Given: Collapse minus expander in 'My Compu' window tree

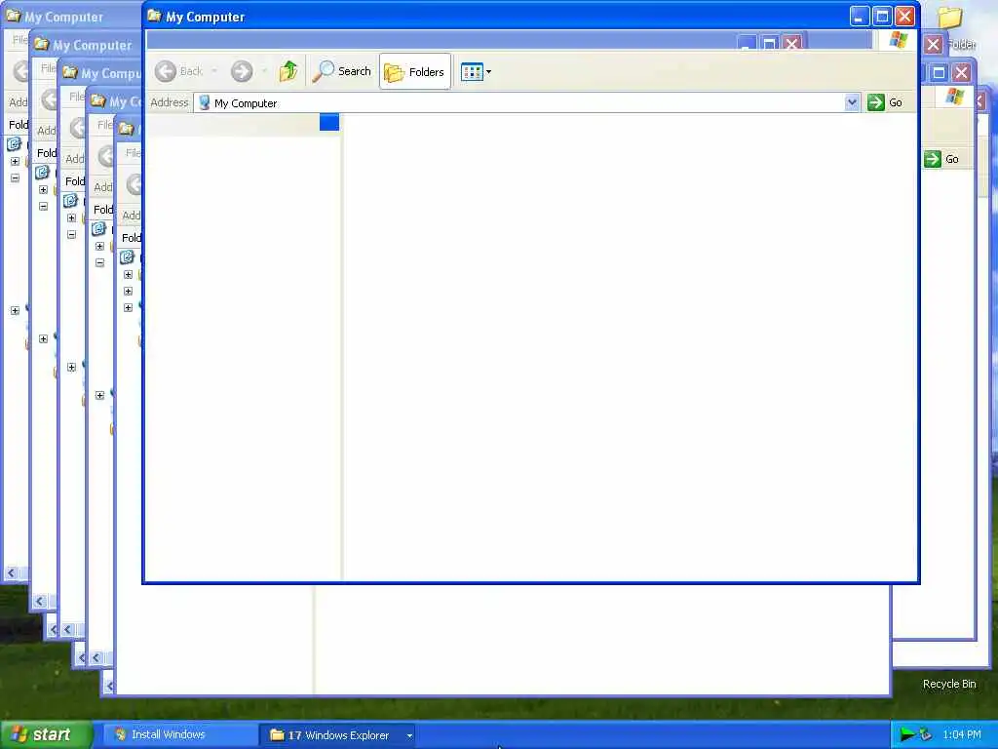Looking at the screenshot, I should [71, 234].
